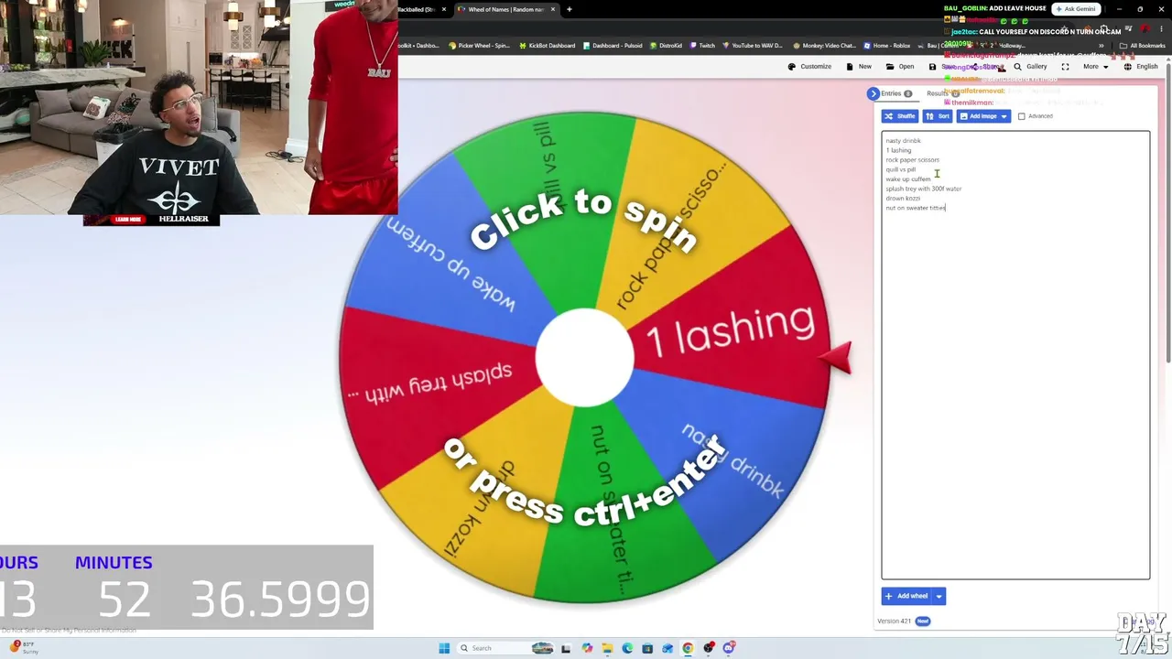Expand the More dropdown menu
Image resolution: width=1172 pixels, height=659 pixels.
(x=1095, y=67)
